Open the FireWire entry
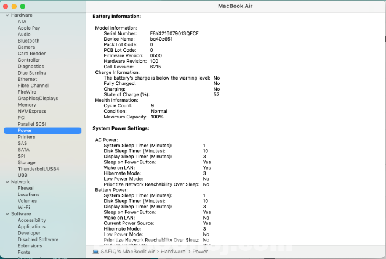 pos(27,92)
